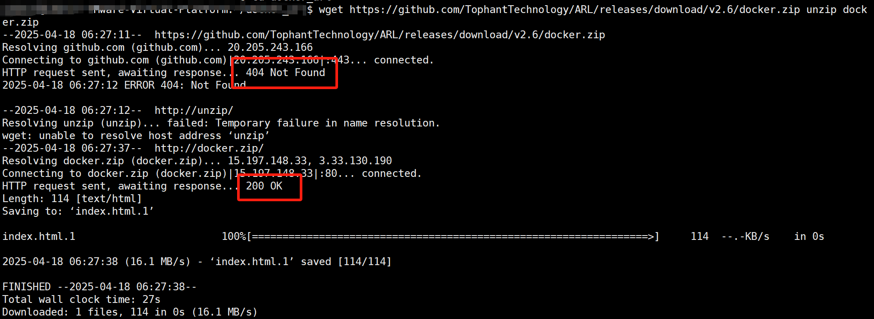Click the 'Saving to: index.html.1' line
Screen dimensions: 874x319
[x=78, y=211]
